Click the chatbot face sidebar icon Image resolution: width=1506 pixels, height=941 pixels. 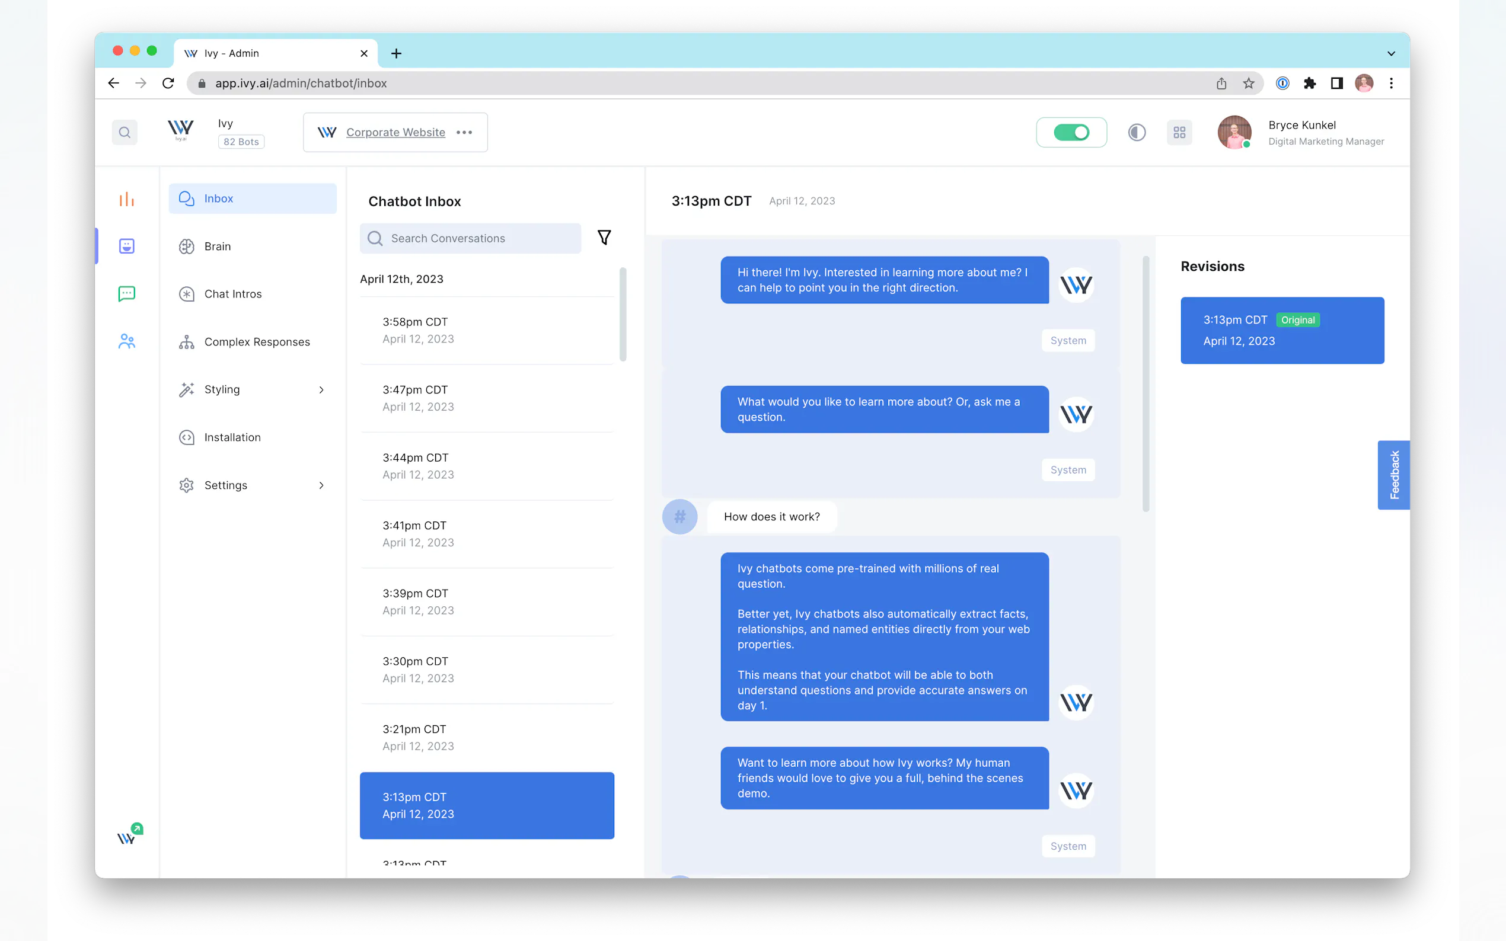pyautogui.click(x=126, y=247)
